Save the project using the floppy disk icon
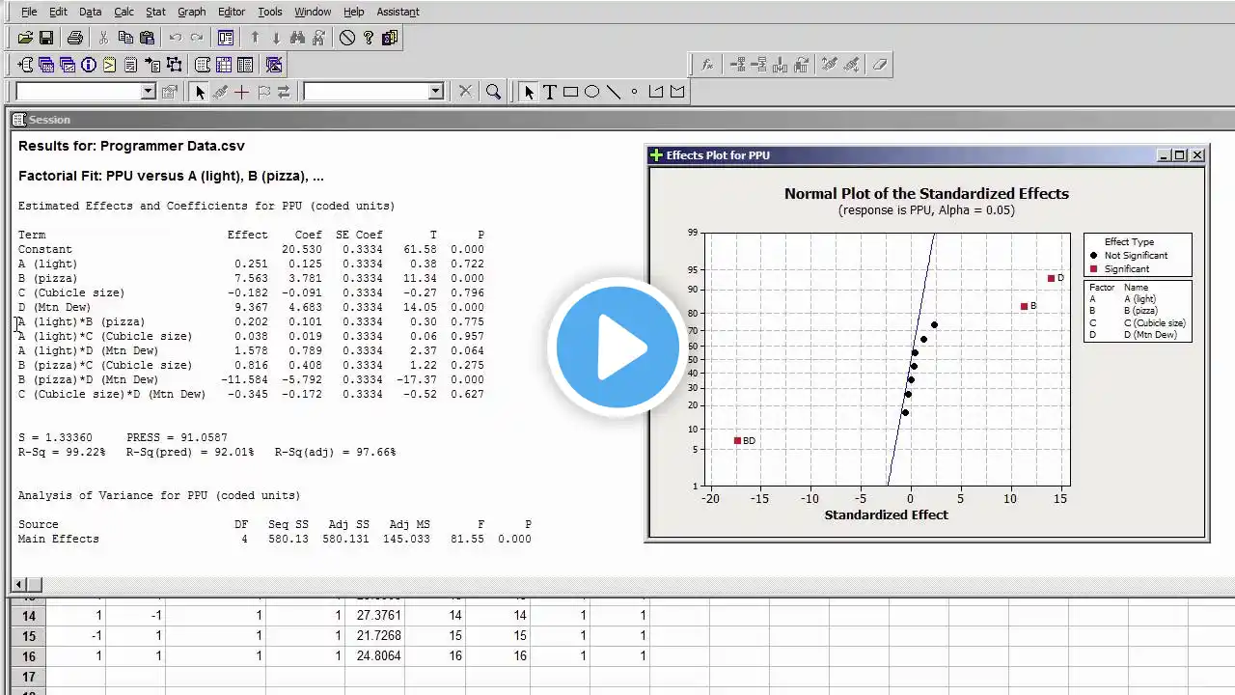The image size is (1235, 695). (45, 38)
